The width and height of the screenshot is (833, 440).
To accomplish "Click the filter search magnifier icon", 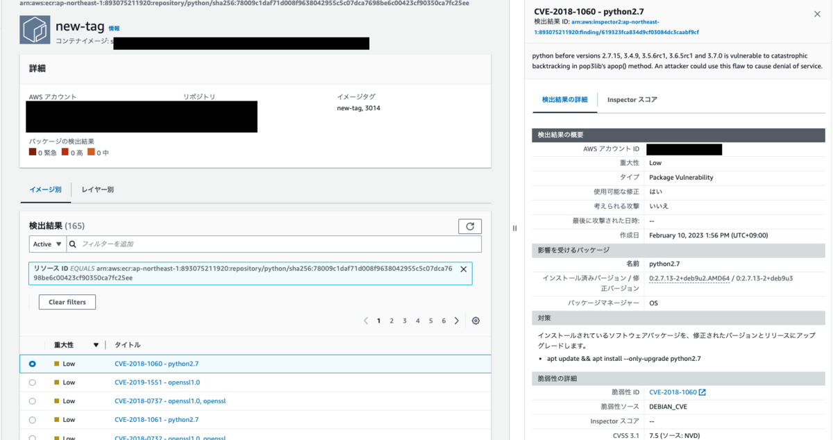I will coord(73,244).
